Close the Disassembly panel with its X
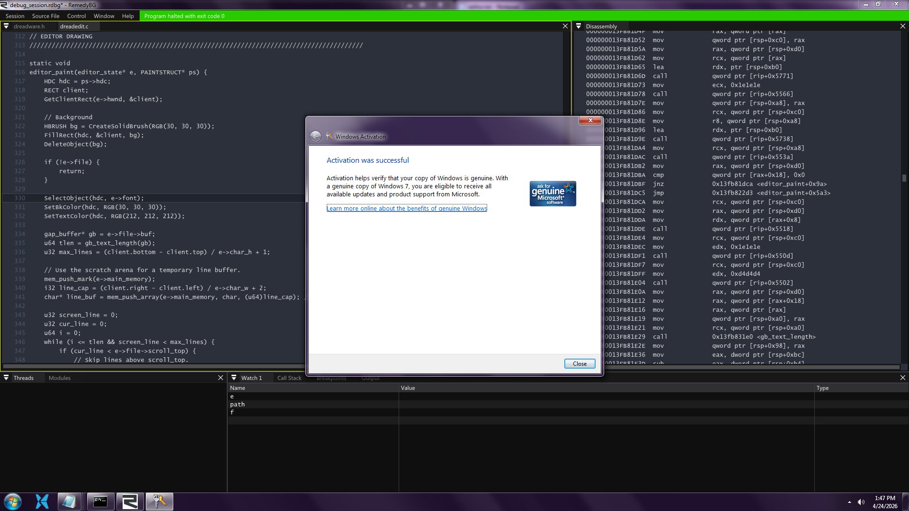Viewport: 909px width, 511px height. coord(902,26)
